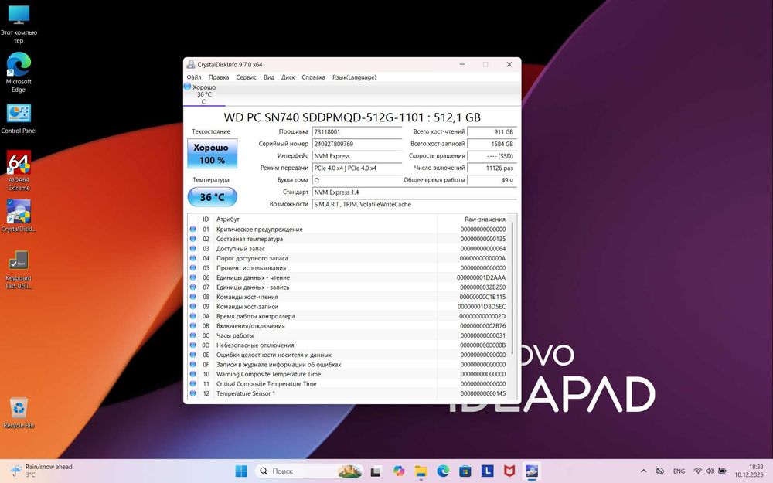Open Copilot from the taskbar
Image resolution: width=773 pixels, height=483 pixels.
click(398, 471)
